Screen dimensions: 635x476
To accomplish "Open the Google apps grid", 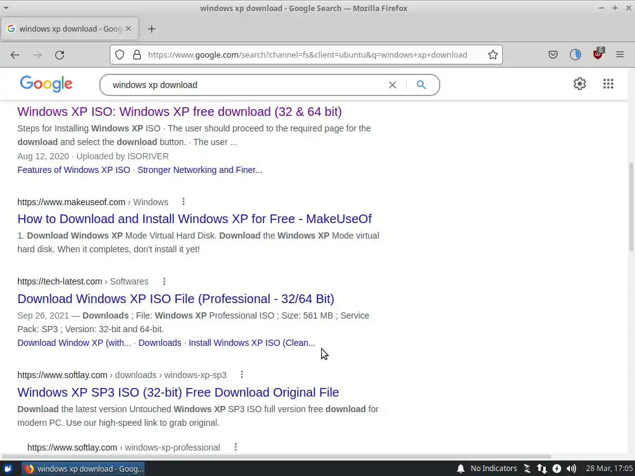I will (x=608, y=84).
